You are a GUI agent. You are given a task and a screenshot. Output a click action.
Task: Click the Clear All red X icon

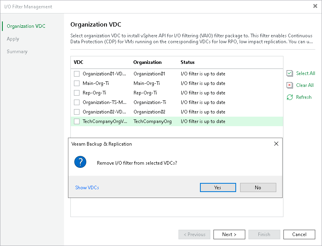[x=290, y=85]
